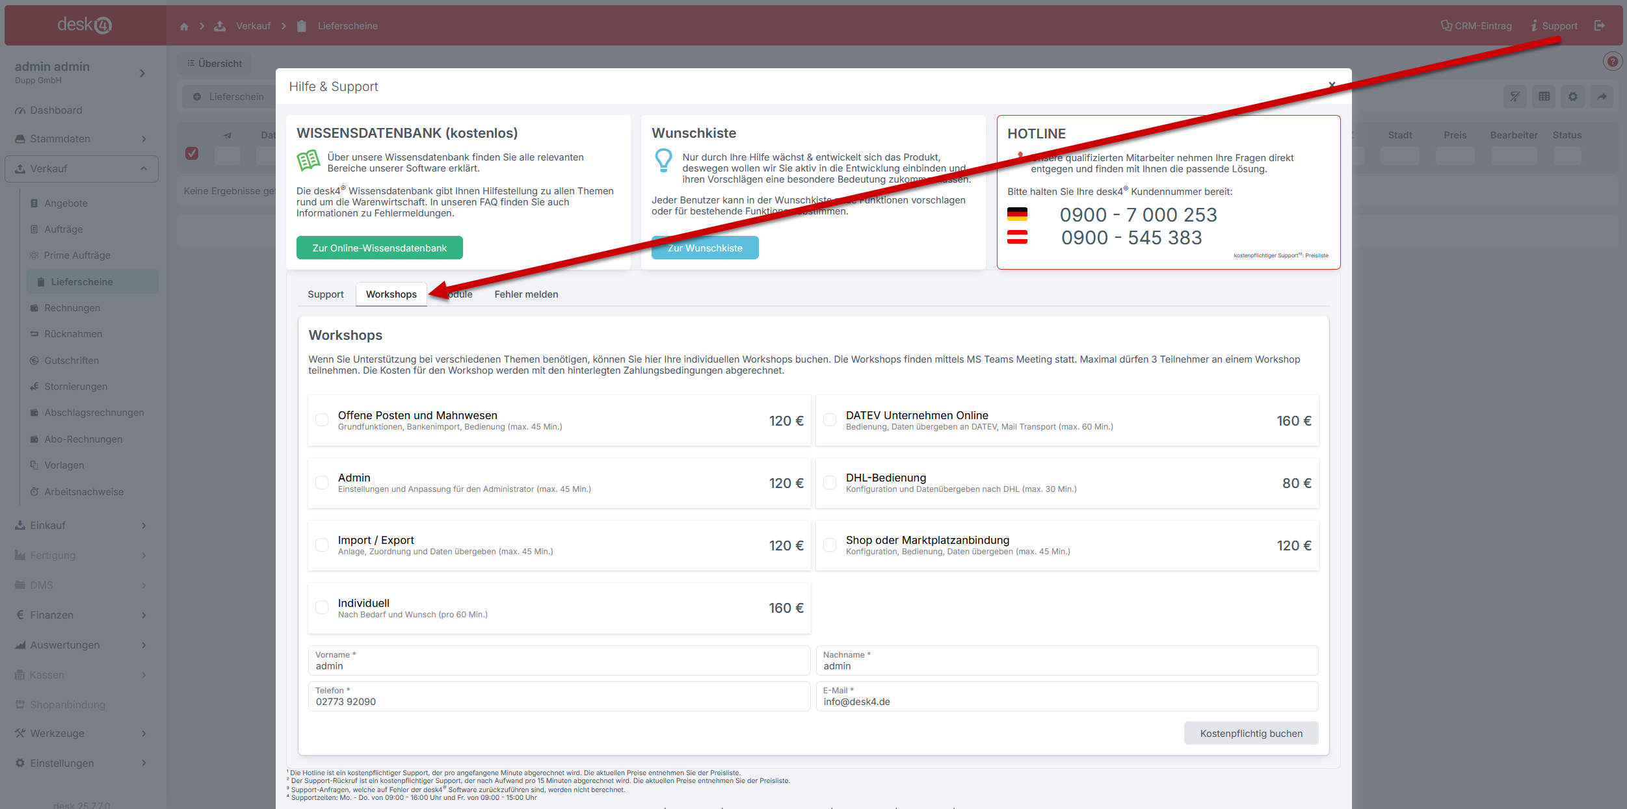Select the Offene Posten und Mahnwesen workshop
The width and height of the screenshot is (1627, 809).
322,420
